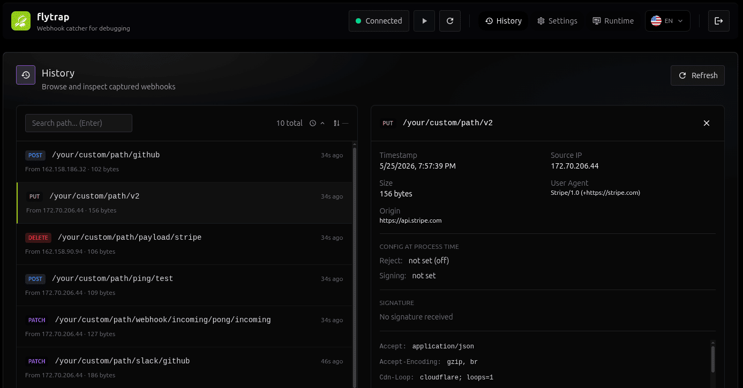Click the Source IP value 172.70.206.44
743x388 pixels.
coord(575,166)
